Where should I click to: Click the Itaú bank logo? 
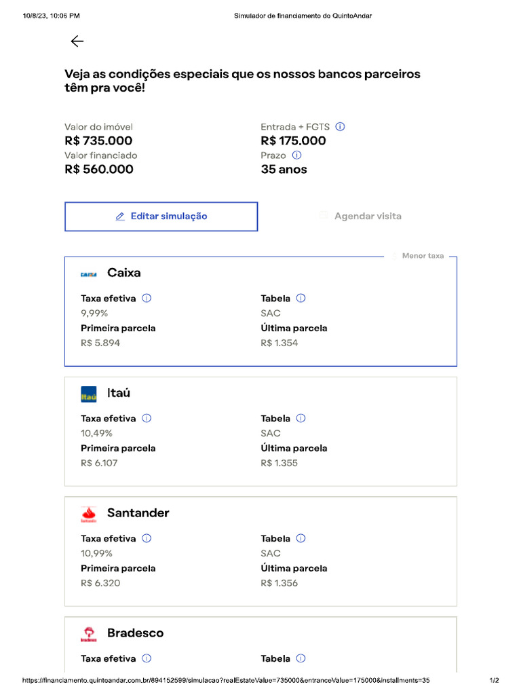point(89,394)
